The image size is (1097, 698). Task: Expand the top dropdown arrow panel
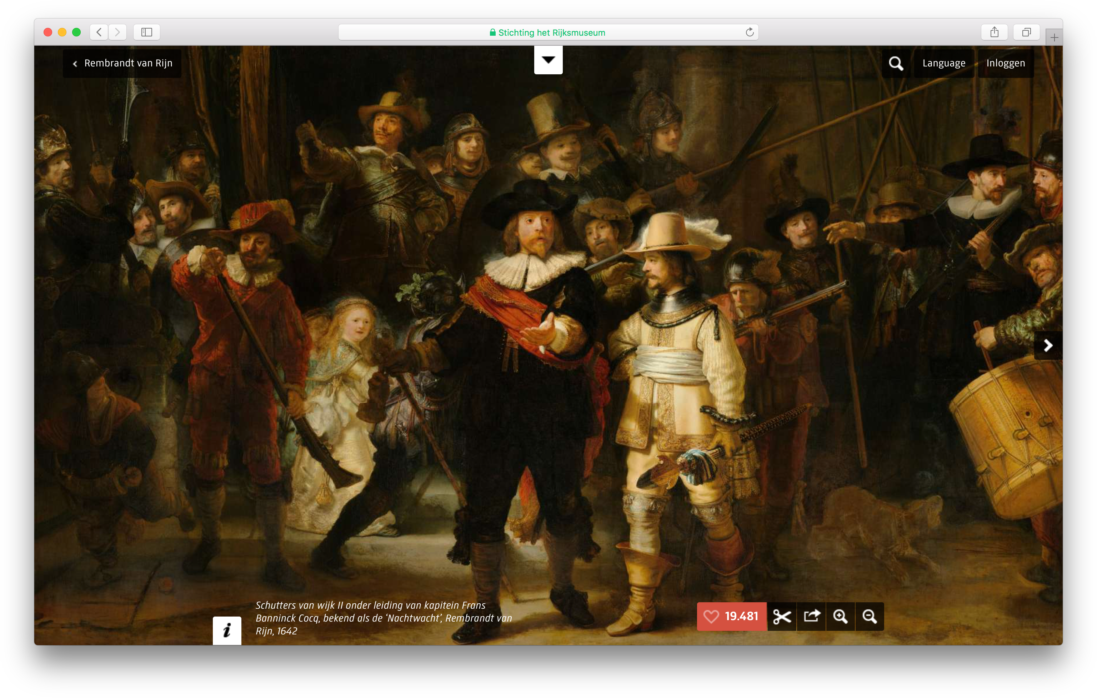(x=548, y=60)
